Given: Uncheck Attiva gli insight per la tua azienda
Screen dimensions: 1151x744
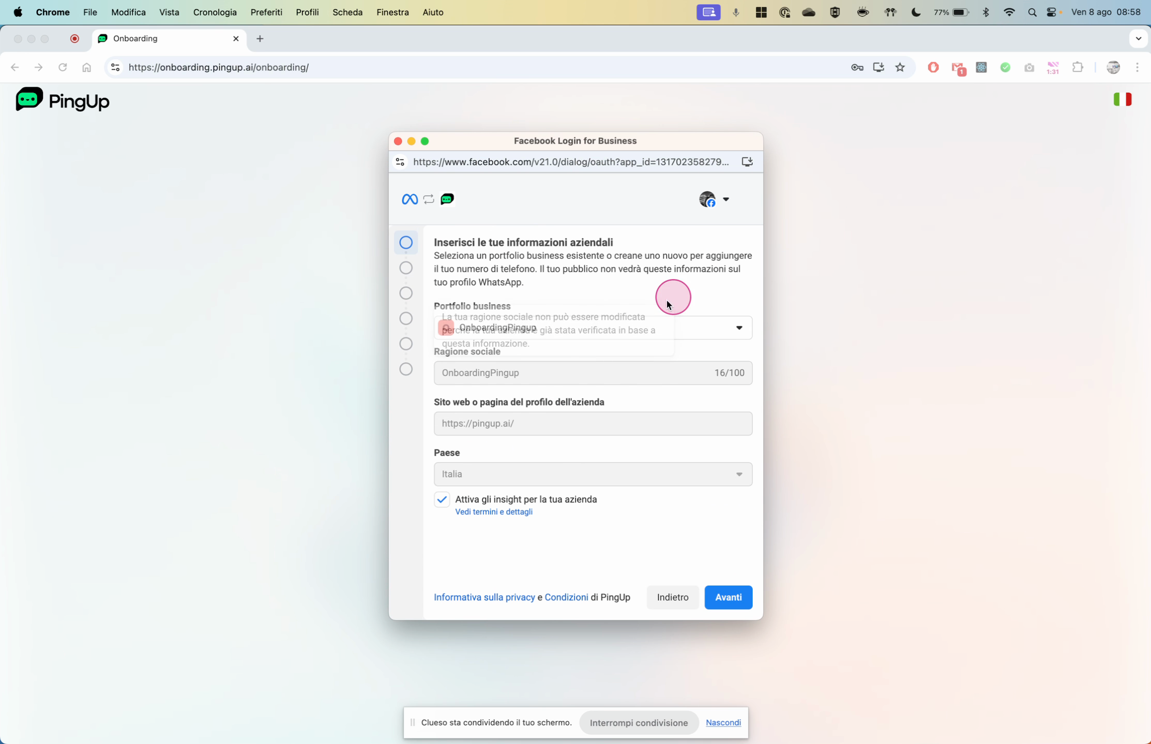Looking at the screenshot, I should [x=442, y=500].
